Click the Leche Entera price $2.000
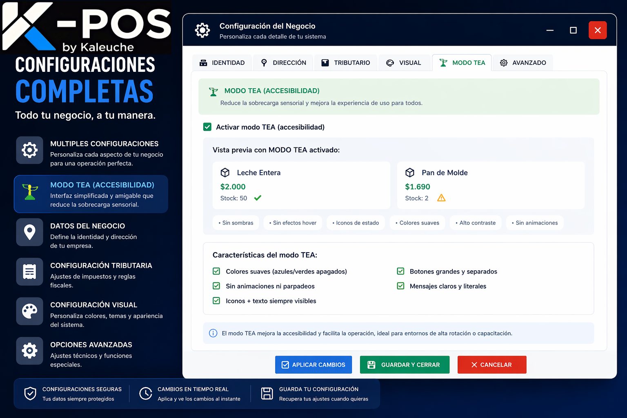Image resolution: width=627 pixels, height=418 pixels. coord(233,187)
